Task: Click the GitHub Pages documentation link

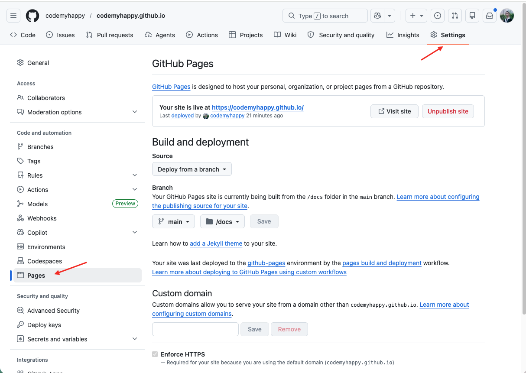Action: [x=171, y=87]
